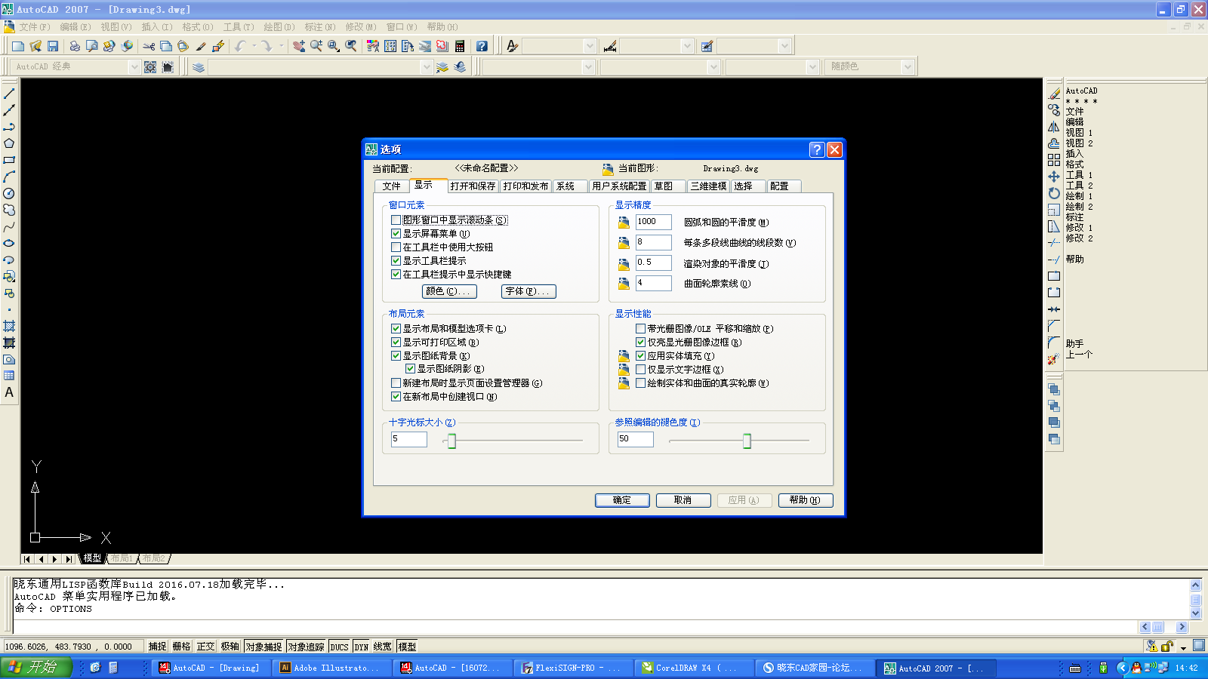
Task: Open Windows 开始 start button
Action: (35, 667)
